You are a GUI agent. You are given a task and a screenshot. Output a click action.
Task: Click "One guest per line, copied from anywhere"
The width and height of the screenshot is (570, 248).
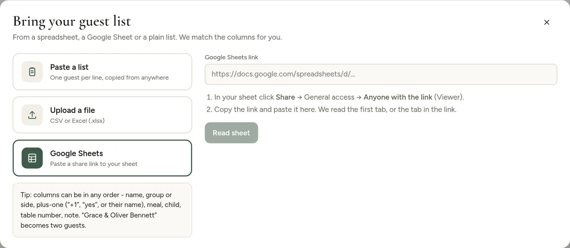click(x=109, y=77)
